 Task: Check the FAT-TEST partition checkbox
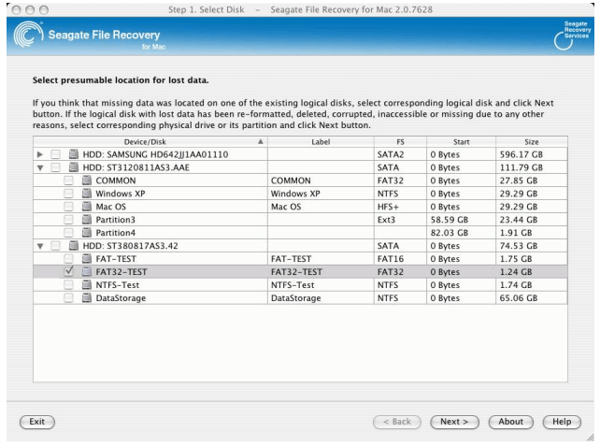[x=68, y=258]
